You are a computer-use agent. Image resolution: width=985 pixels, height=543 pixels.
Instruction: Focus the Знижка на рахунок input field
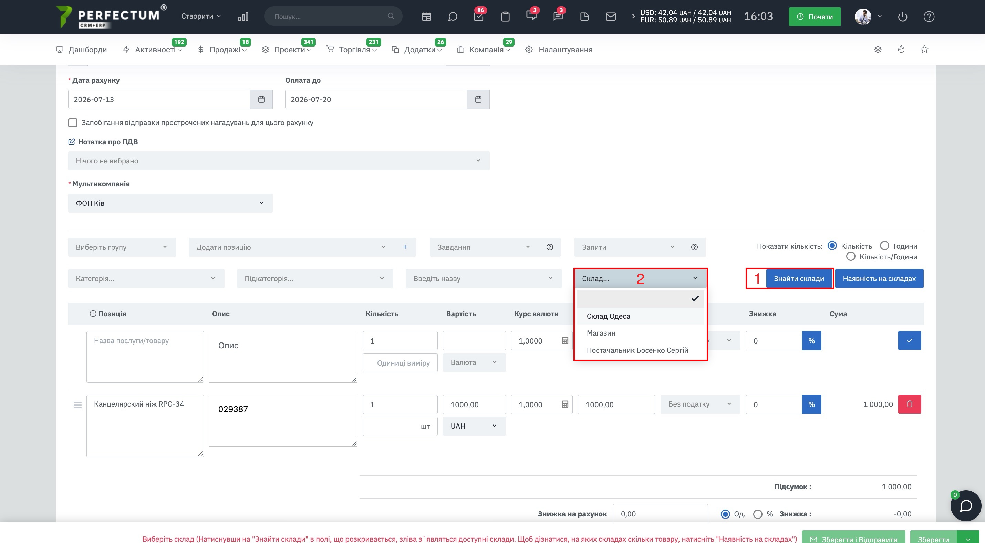(x=660, y=514)
